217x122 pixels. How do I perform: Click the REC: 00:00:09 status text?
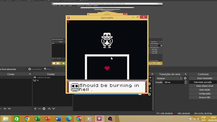pyautogui.click(x=183, y=113)
